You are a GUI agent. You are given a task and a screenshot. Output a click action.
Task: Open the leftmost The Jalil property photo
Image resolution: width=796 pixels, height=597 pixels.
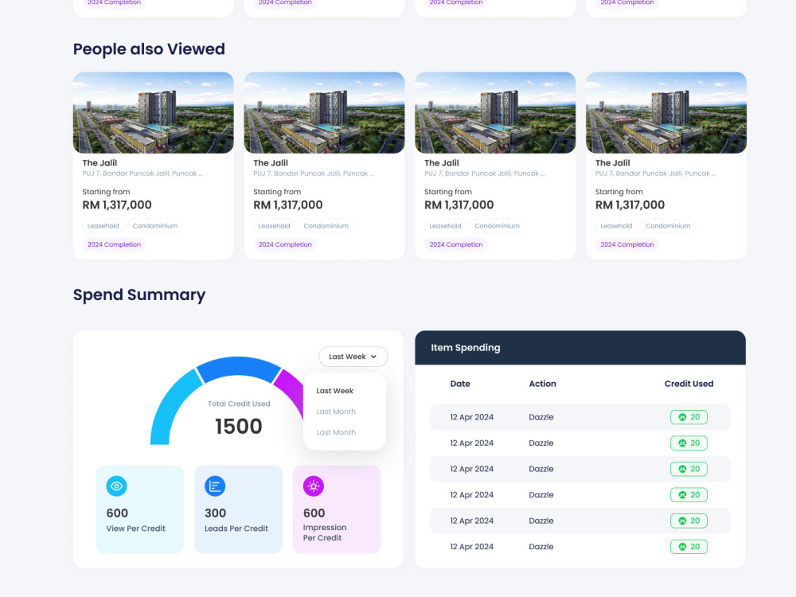pos(154,113)
